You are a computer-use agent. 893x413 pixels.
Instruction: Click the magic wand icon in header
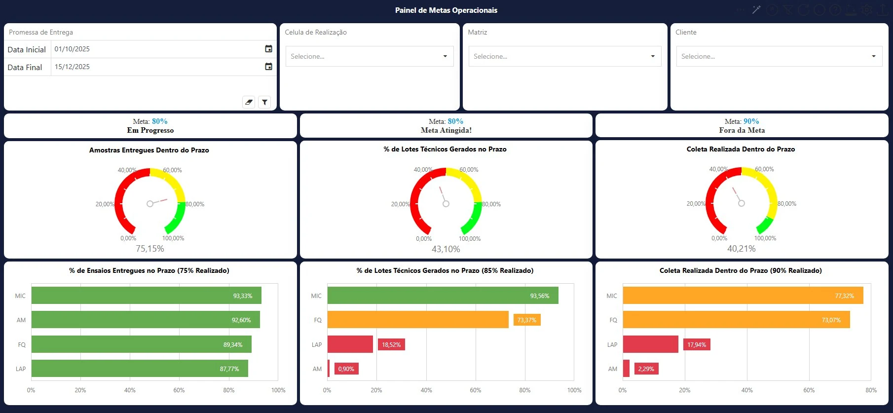click(x=756, y=10)
